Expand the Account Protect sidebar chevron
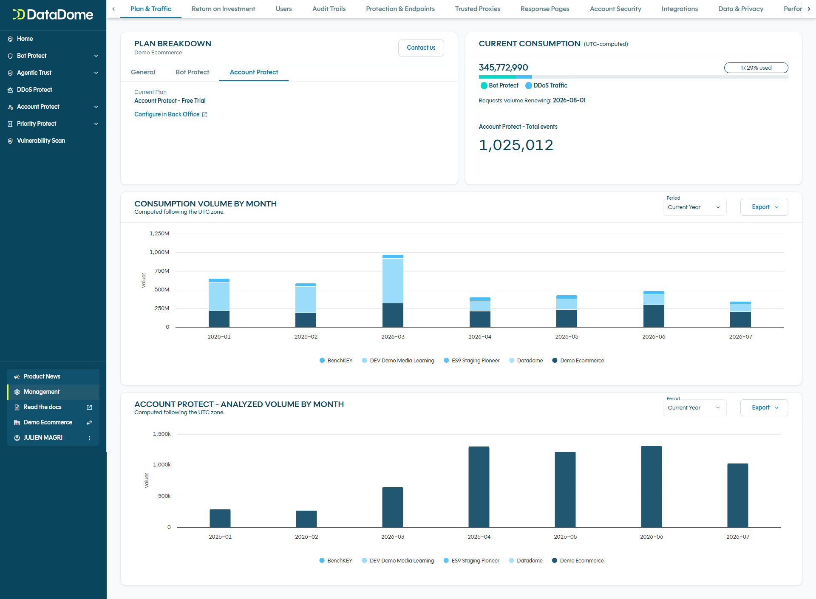 coord(96,107)
